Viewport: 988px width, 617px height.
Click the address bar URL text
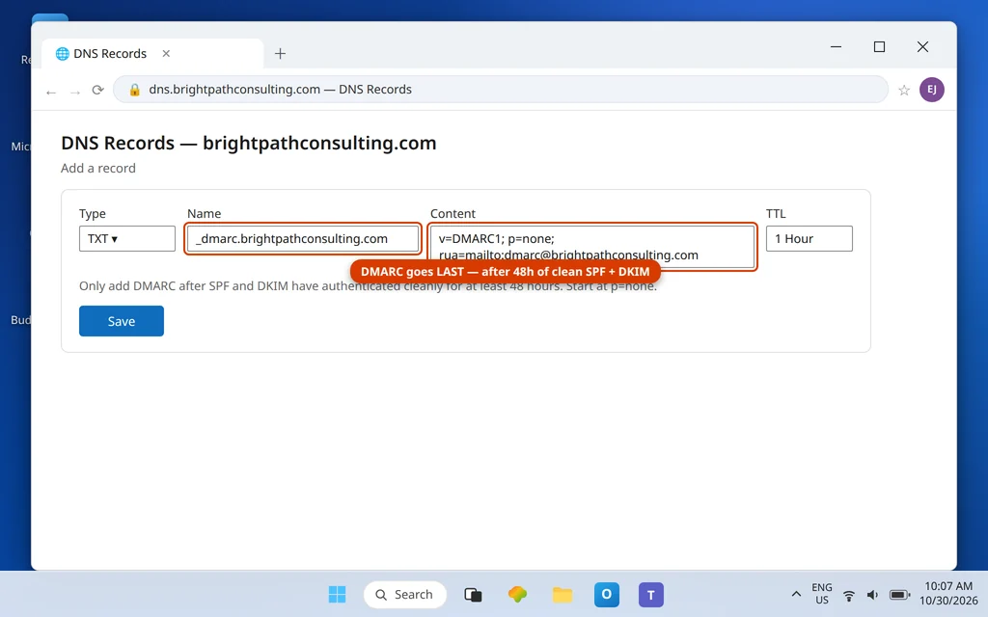tap(281, 90)
